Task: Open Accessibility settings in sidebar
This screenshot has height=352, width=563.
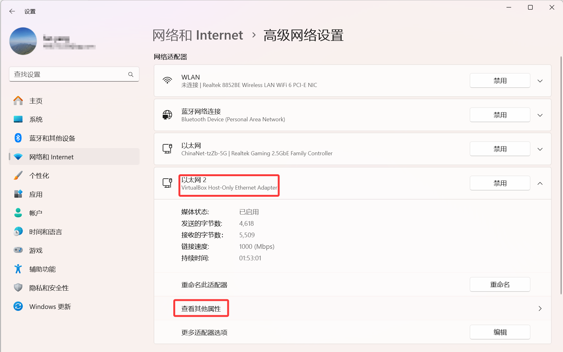Action: point(42,269)
